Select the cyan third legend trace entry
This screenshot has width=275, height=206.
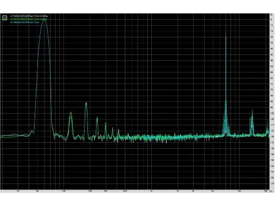pyautogui.click(x=25, y=22)
